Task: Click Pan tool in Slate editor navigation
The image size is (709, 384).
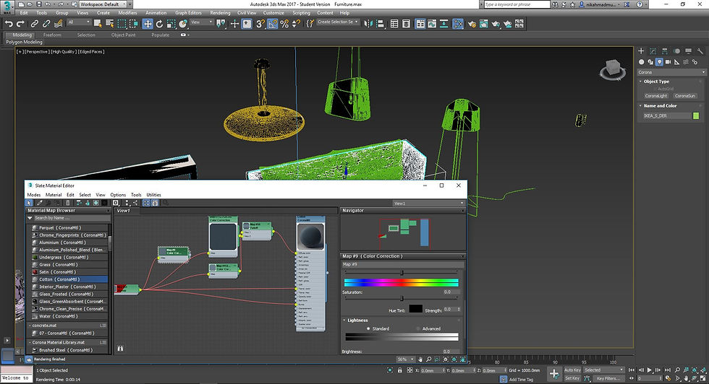Action: [420, 359]
